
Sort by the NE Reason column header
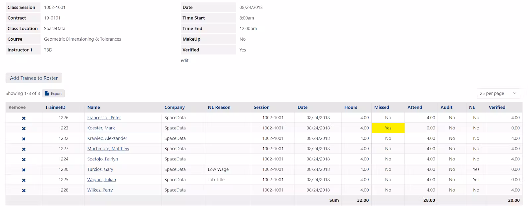point(219,107)
